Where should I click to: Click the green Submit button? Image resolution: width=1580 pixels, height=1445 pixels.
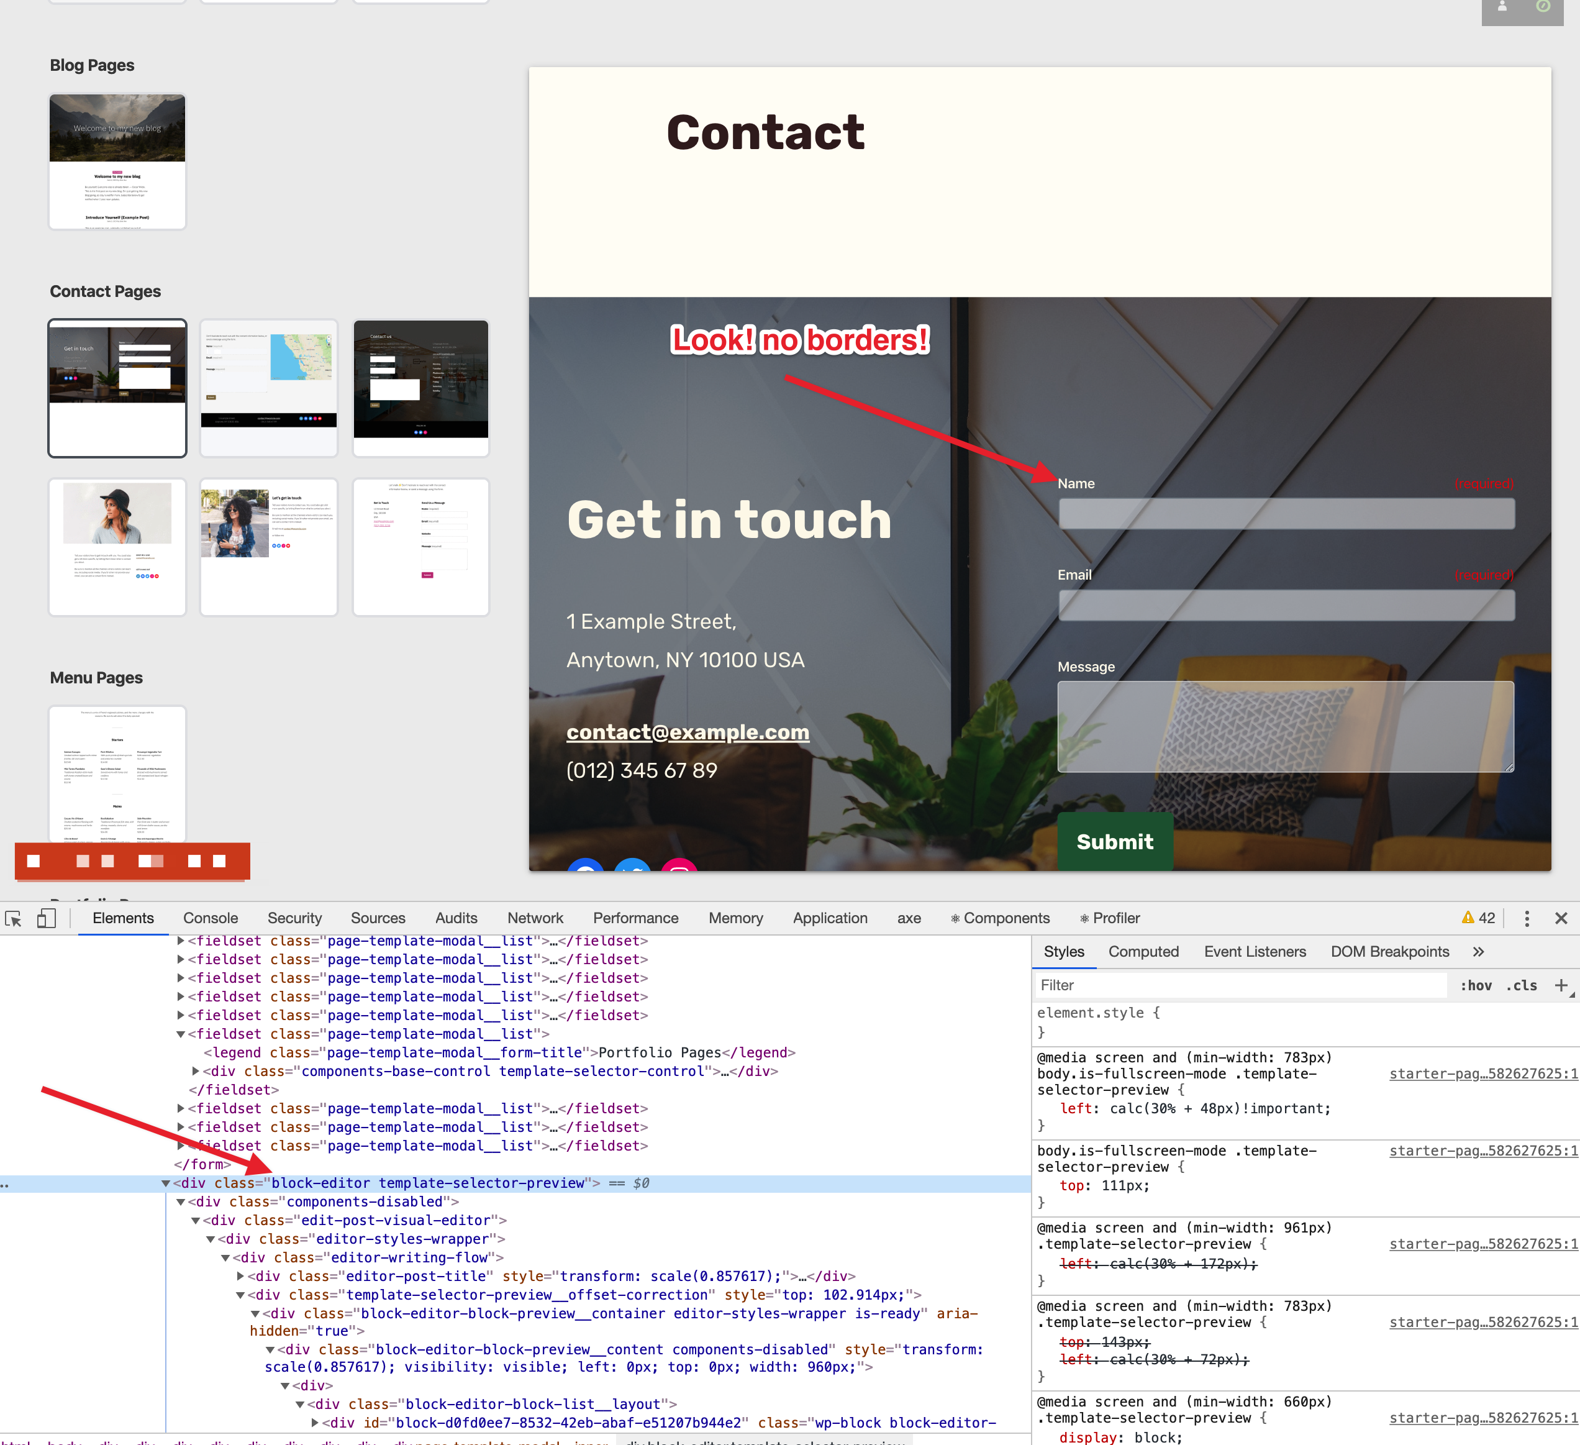pyautogui.click(x=1114, y=841)
